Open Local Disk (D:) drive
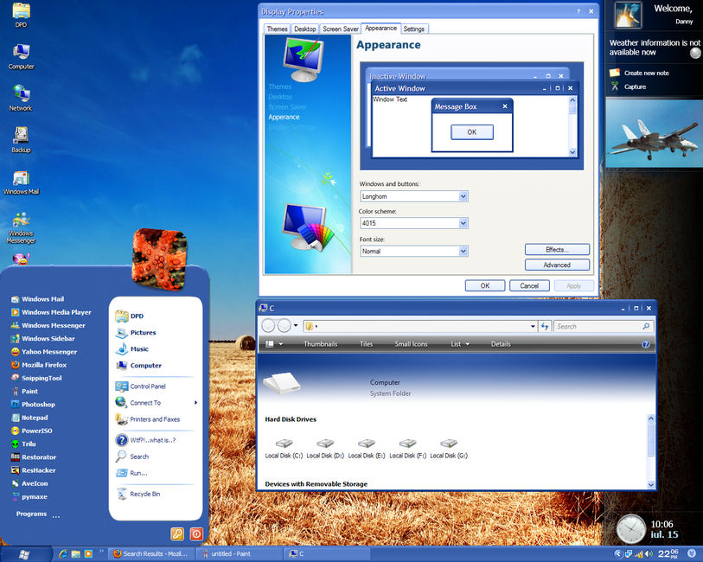The height and width of the screenshot is (562, 703). click(x=325, y=449)
